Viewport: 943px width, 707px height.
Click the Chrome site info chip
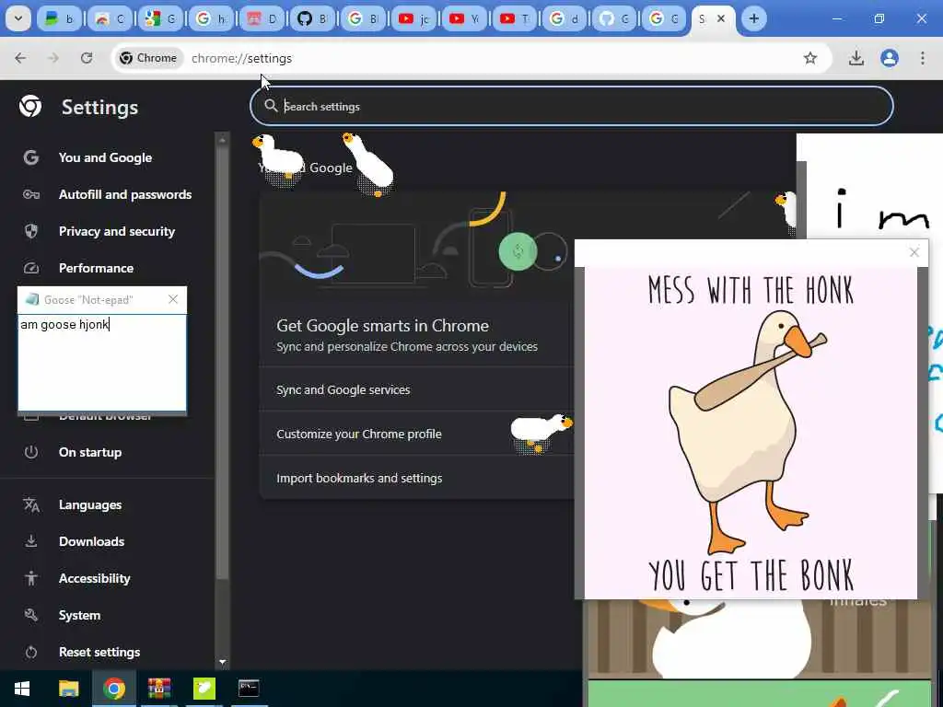148,58
